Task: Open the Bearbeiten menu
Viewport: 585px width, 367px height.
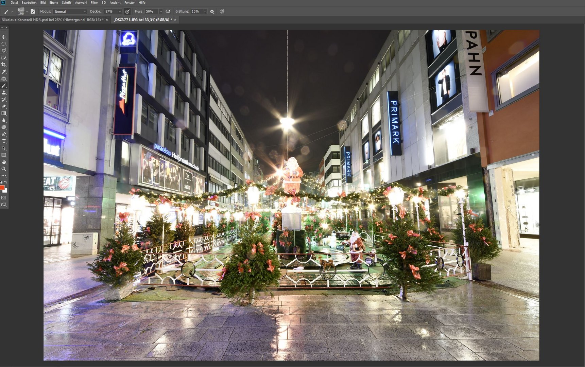Action: click(x=29, y=3)
